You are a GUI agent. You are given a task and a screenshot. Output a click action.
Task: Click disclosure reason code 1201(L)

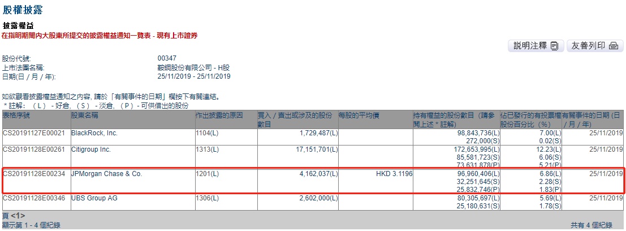207,173
